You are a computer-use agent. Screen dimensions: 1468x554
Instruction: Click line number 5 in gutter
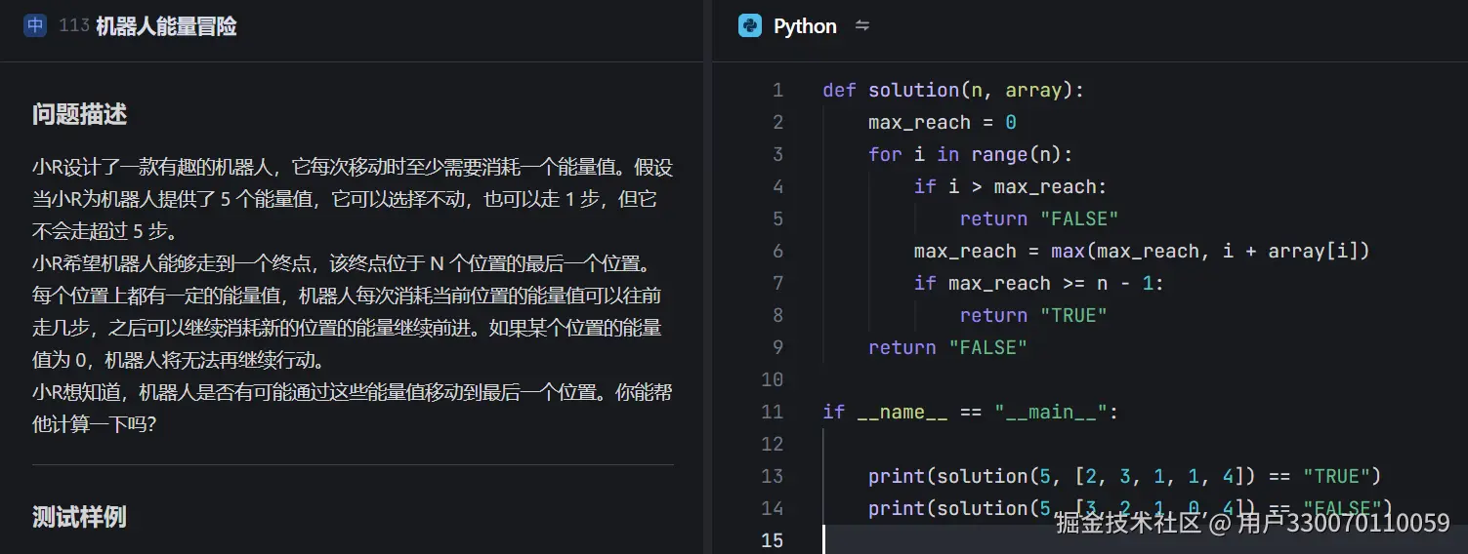(777, 218)
